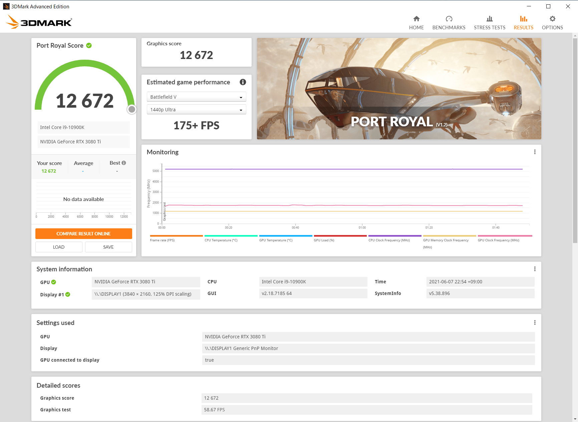This screenshot has height=422, width=578.
Task: Click the 3DMark logo
Action: coord(39,22)
